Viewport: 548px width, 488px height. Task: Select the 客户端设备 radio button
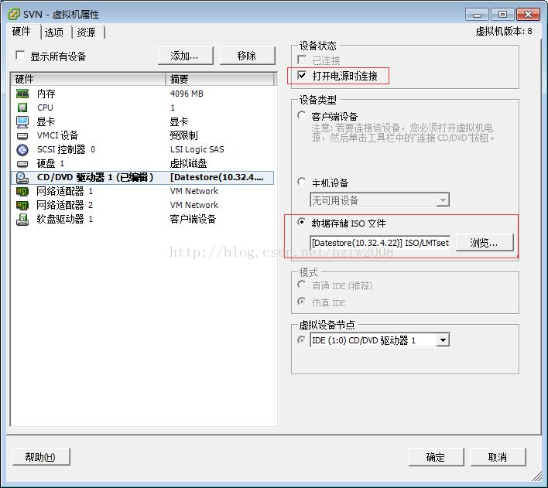point(301,115)
